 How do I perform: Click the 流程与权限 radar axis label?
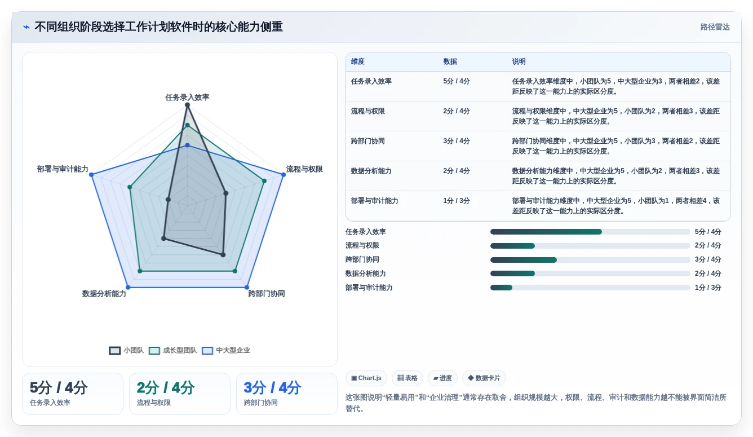304,169
